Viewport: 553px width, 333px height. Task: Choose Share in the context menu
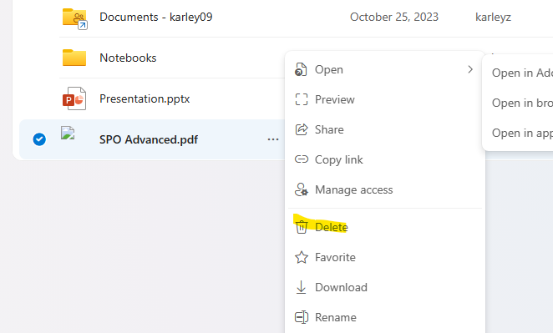tap(385, 129)
